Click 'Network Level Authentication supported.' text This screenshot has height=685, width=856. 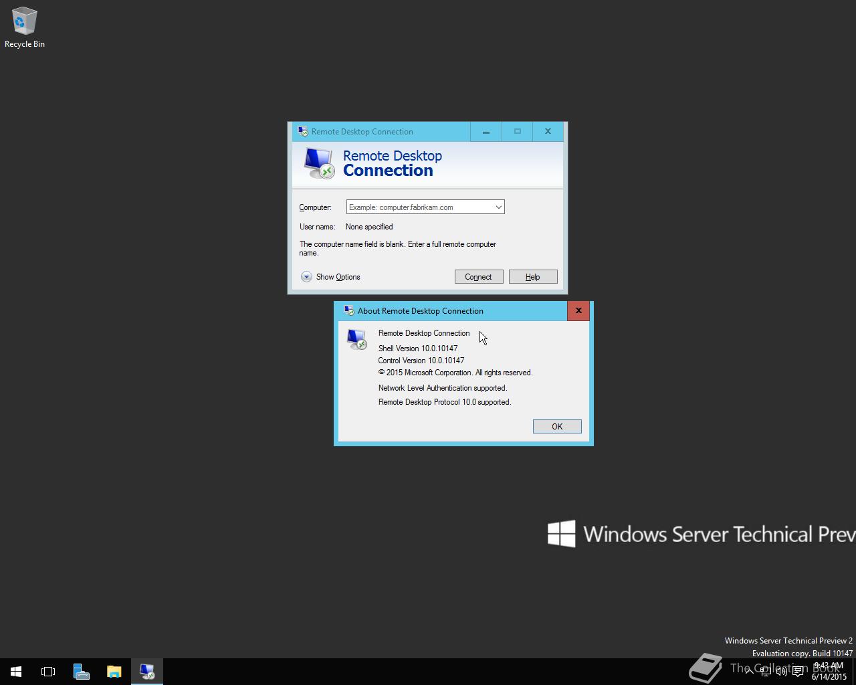443,388
